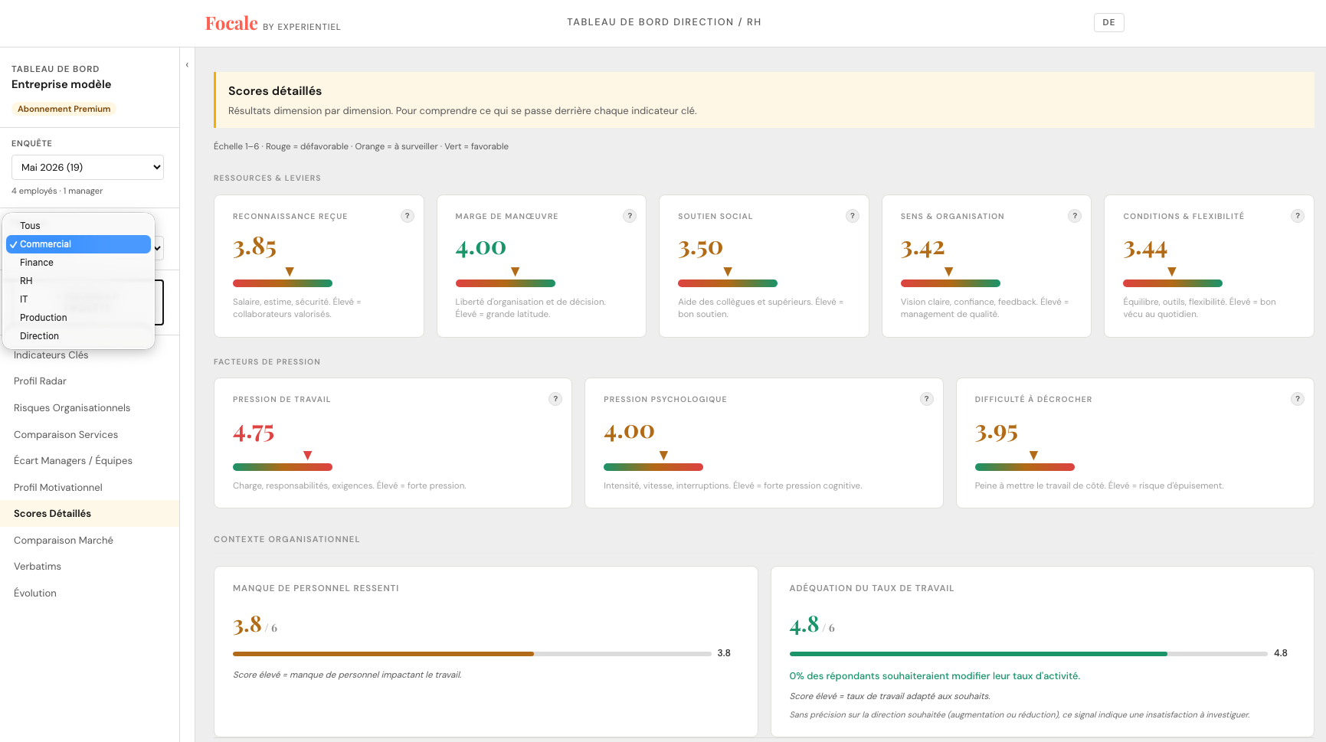Click the 4.75 Pression de travail score
Image resolution: width=1326 pixels, height=742 pixels.
254,433
